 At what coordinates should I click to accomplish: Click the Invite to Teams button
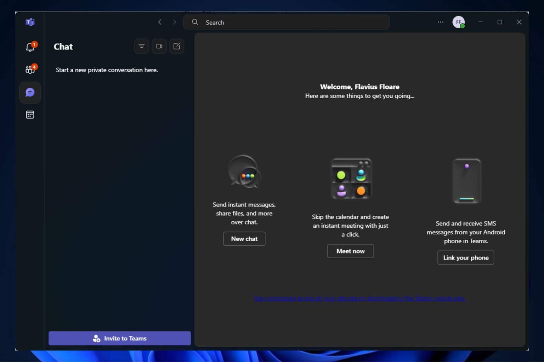pos(120,338)
